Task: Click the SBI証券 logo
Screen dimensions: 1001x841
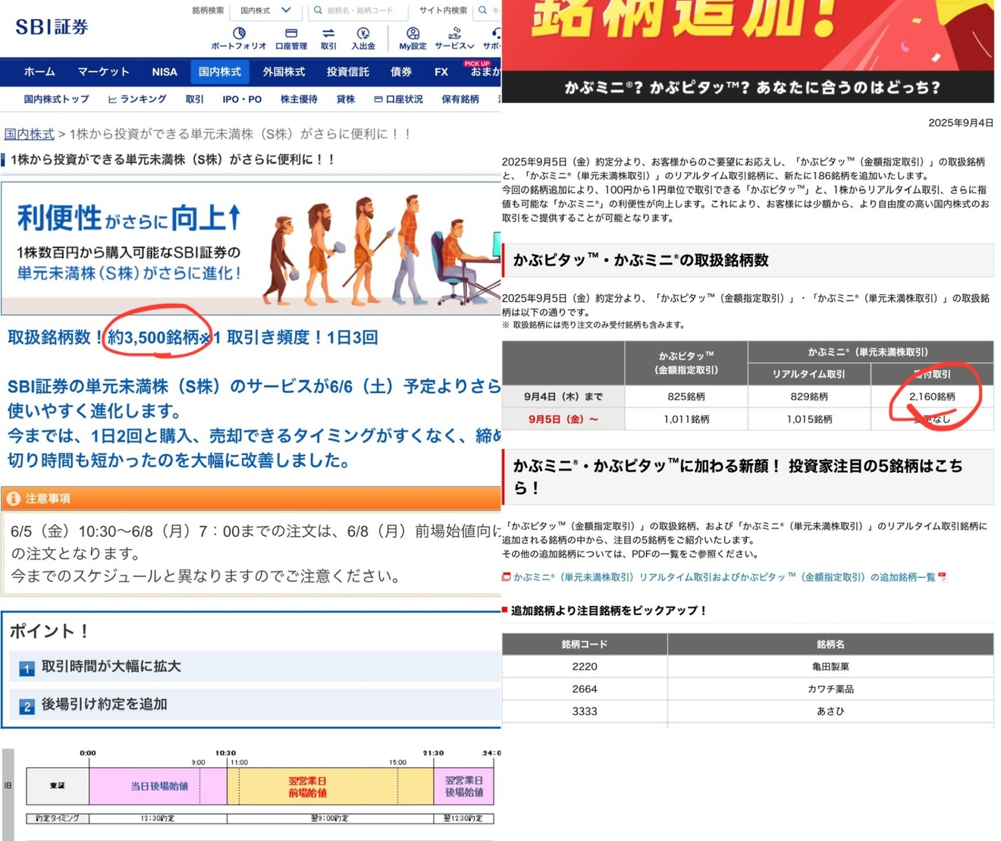Action: click(52, 27)
